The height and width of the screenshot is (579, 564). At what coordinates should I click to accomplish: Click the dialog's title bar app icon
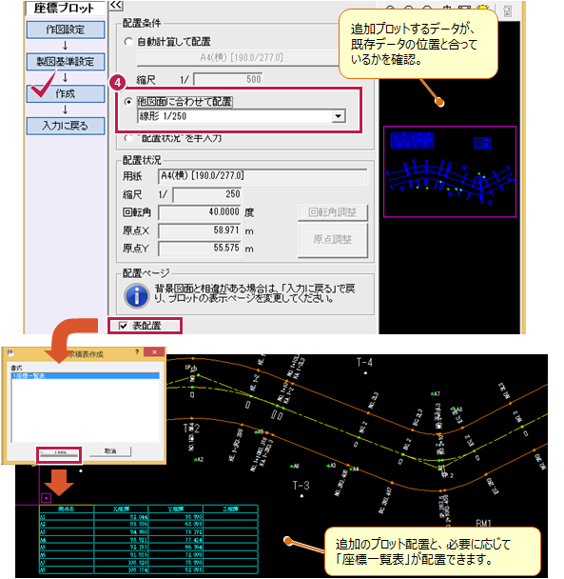[11, 353]
